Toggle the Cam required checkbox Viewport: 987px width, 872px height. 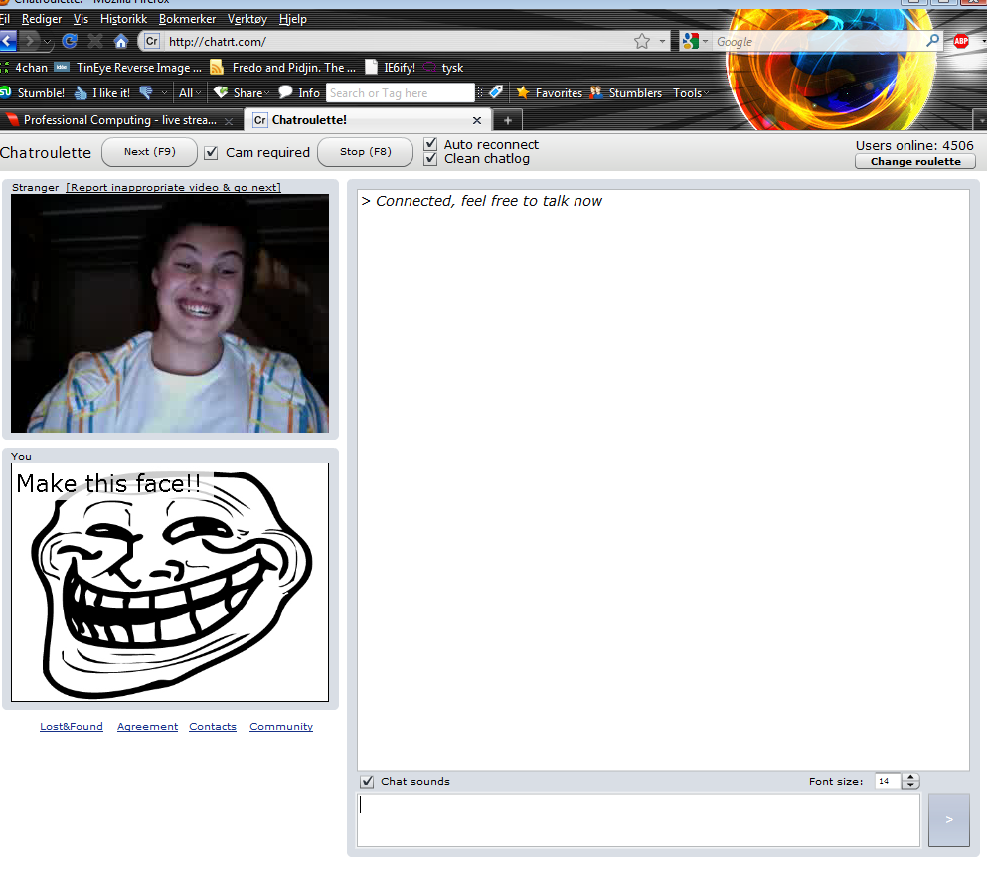[212, 153]
